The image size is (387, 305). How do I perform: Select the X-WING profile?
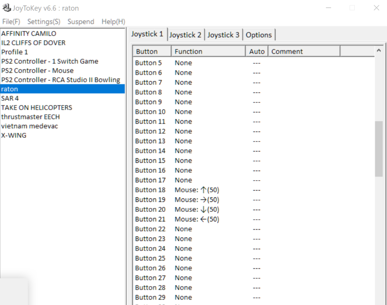pyautogui.click(x=63, y=135)
